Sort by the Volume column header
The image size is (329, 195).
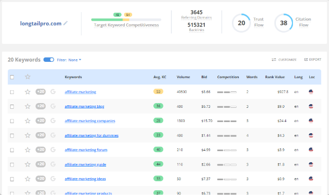[183, 77]
